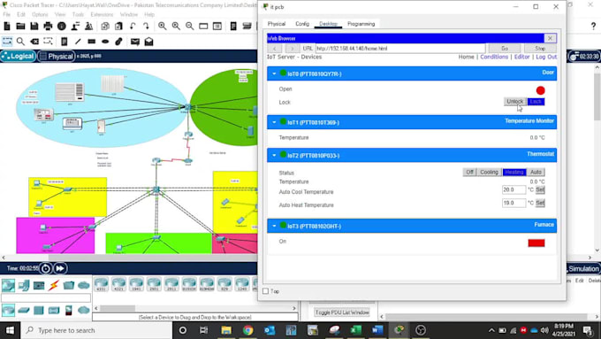
Task: Print using the printer toolbar icon
Action: click(48, 26)
